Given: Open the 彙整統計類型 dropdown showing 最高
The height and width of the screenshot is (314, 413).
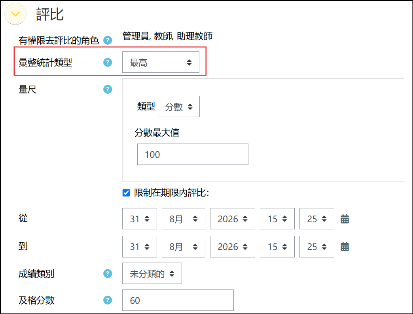Looking at the screenshot, I should coord(161,62).
